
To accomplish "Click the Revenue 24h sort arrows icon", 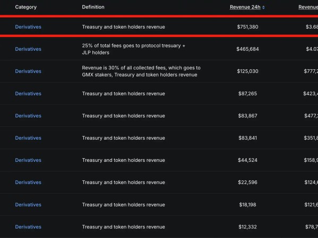I will [x=263, y=7].
